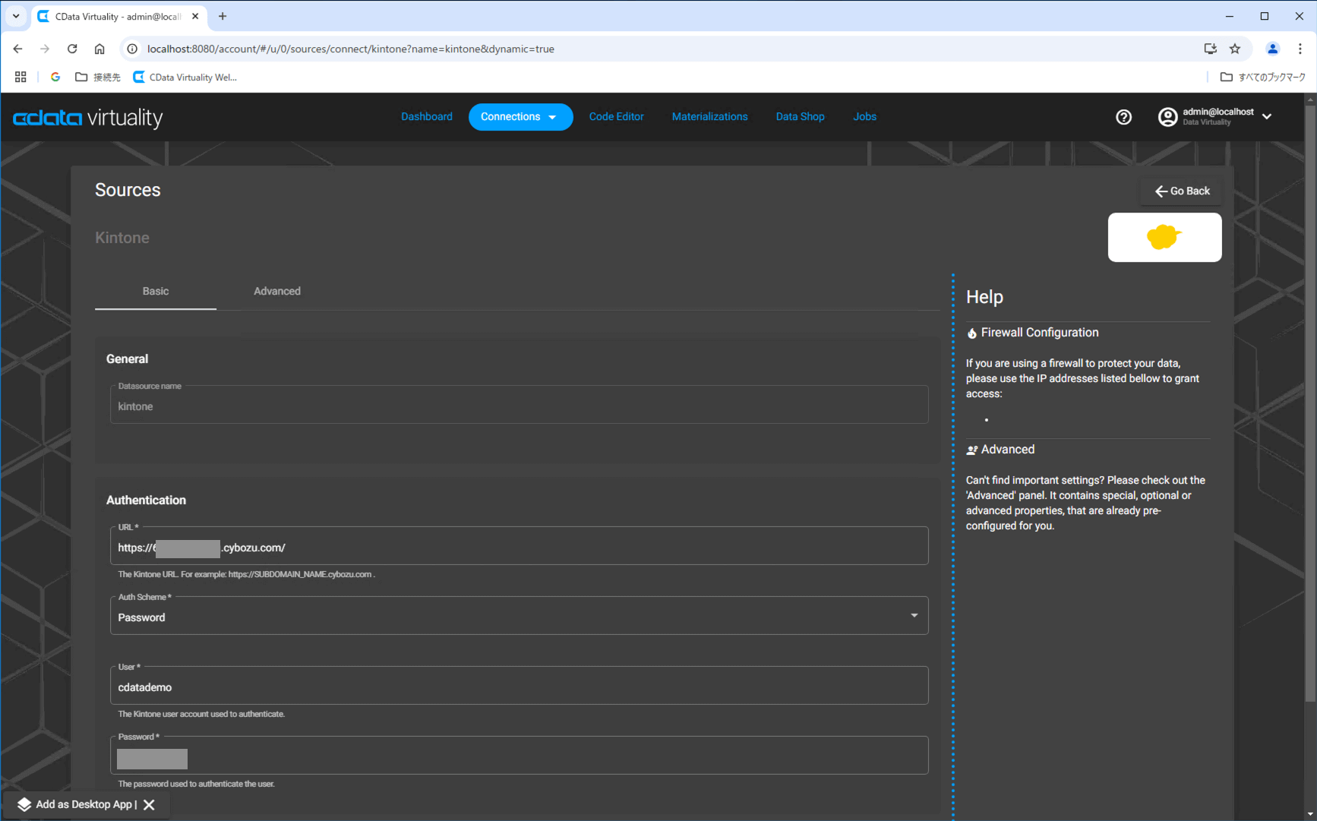Open the 接続先 bookmark folder
The height and width of the screenshot is (821, 1317).
(97, 77)
